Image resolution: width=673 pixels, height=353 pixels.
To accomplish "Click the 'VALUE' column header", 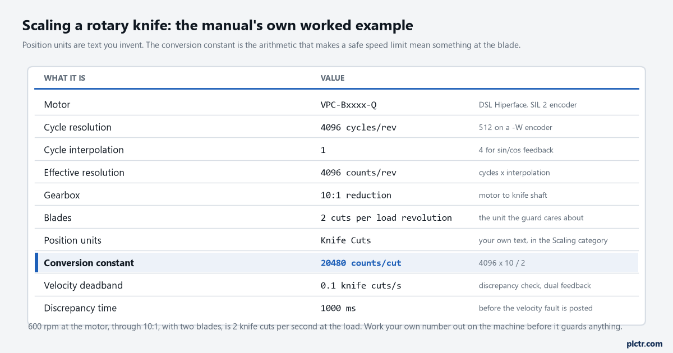I will coord(333,78).
